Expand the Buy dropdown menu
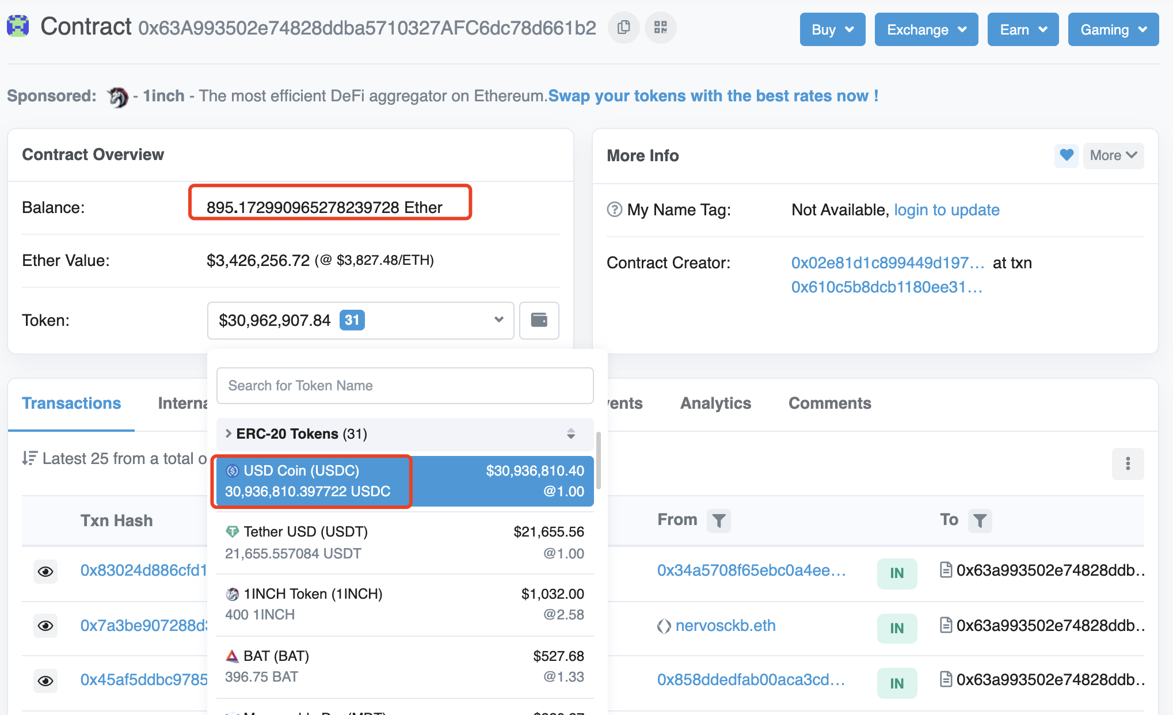 [832, 29]
